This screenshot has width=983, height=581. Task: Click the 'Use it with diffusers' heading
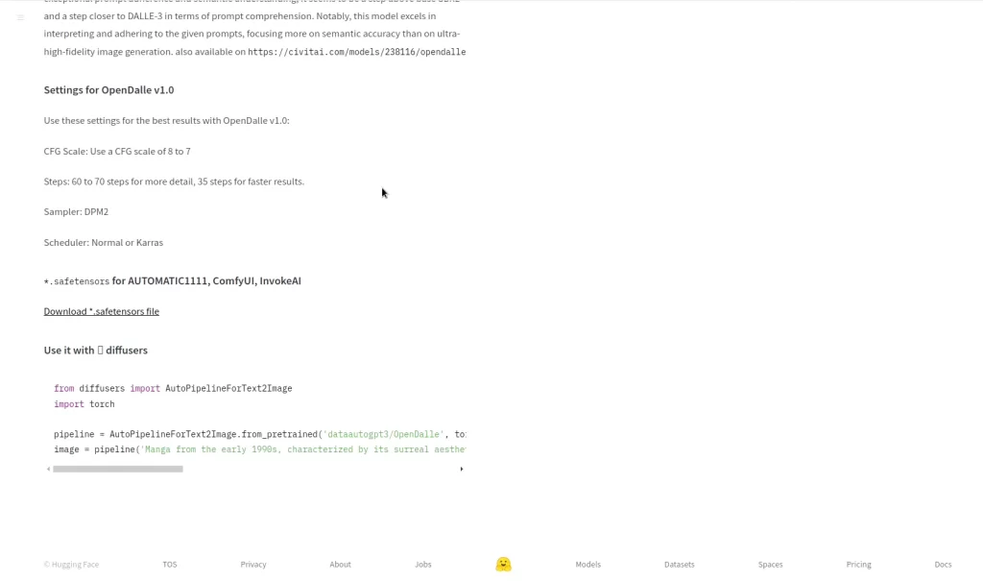click(95, 351)
